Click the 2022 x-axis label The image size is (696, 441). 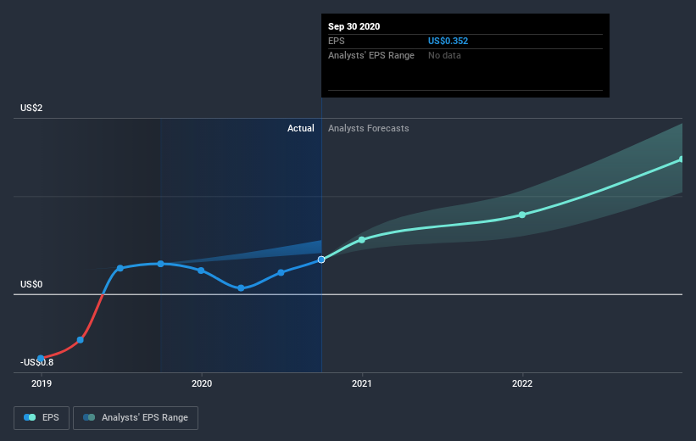click(522, 383)
